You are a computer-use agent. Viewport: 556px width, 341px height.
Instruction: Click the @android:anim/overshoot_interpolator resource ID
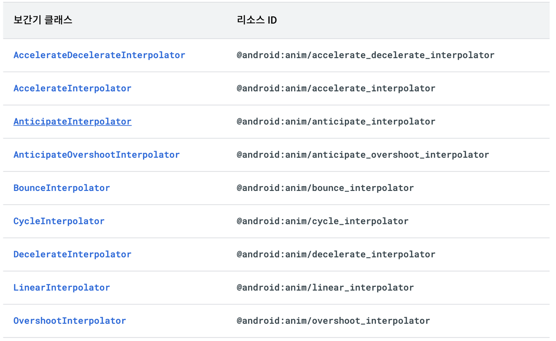(333, 321)
